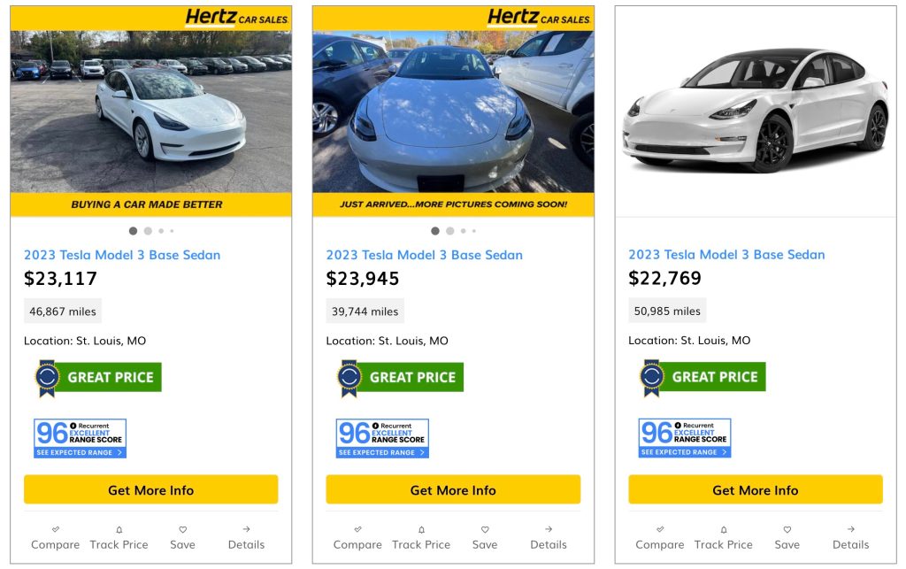Save the $23,117 Tesla with heart icon

tap(182, 529)
